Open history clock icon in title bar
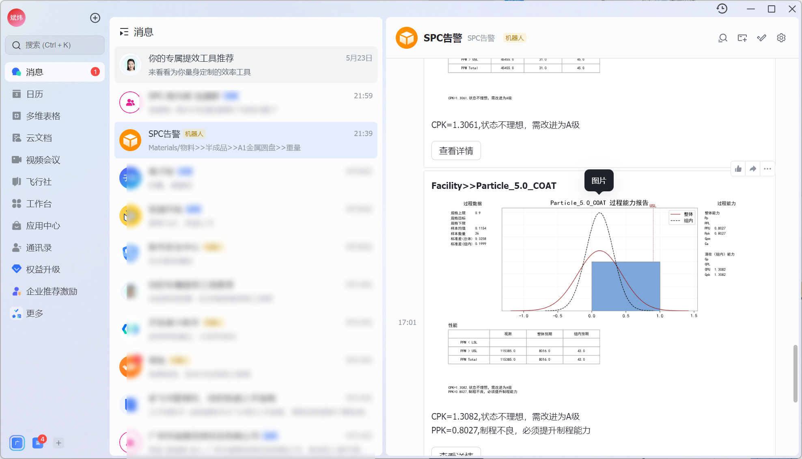Viewport: 802px width, 459px height. (x=722, y=9)
